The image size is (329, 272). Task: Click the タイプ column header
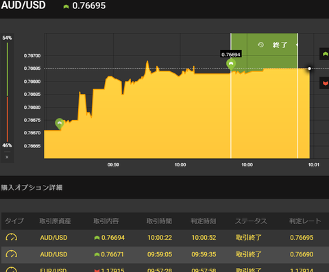pyautogui.click(x=14, y=221)
